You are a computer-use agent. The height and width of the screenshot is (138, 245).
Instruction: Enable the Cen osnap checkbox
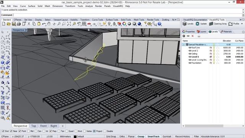point(36,131)
